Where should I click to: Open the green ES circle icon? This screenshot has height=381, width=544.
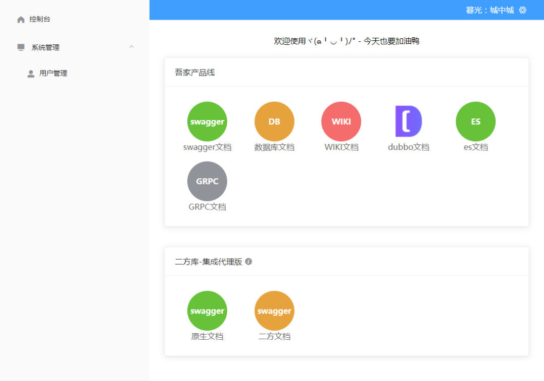click(475, 121)
